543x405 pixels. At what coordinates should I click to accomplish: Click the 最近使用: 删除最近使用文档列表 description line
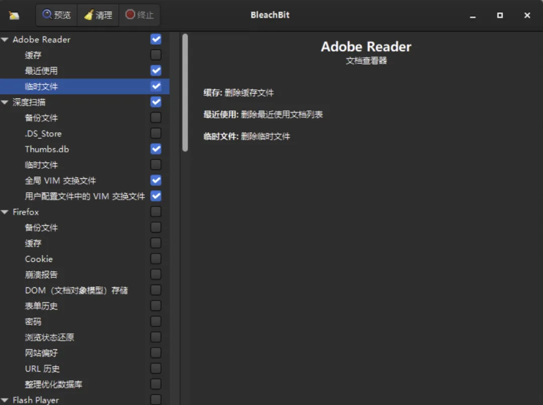(x=263, y=115)
